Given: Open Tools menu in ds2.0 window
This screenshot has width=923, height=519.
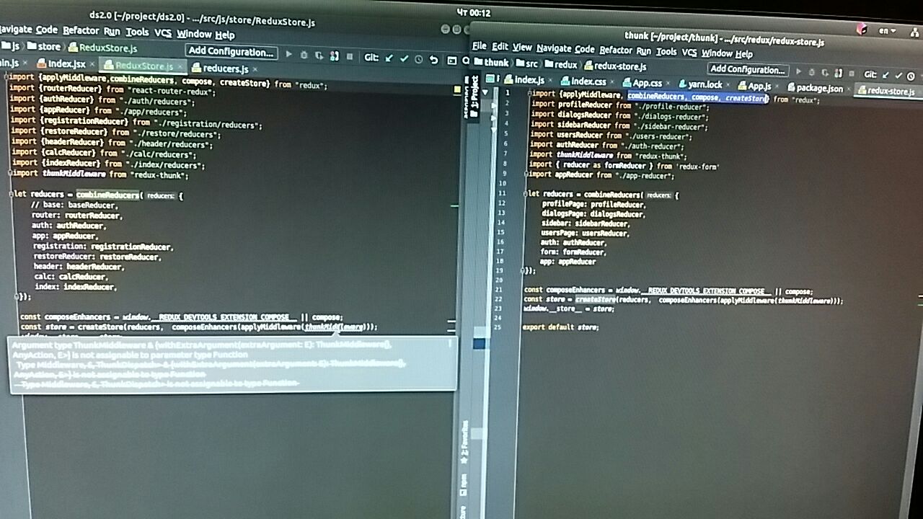Looking at the screenshot, I should pos(137,32).
